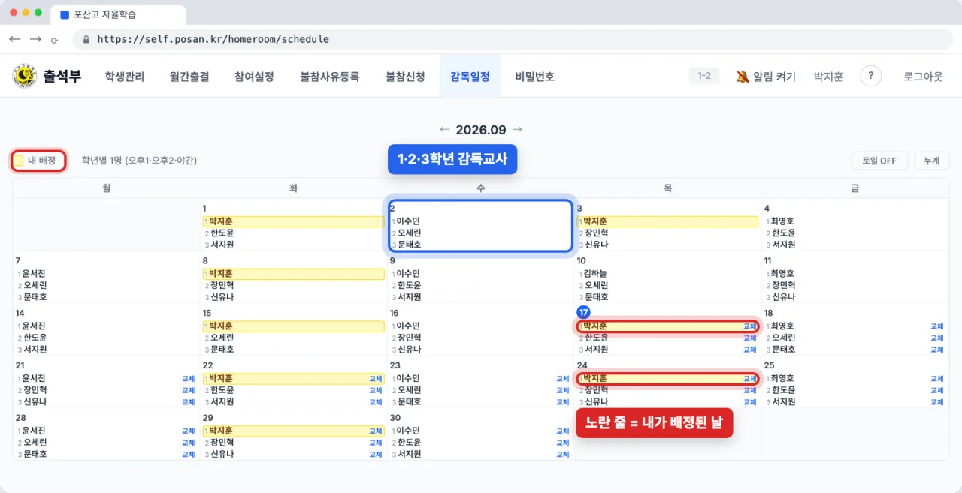Click 교체 for 이수민 on day 23
962x493 pixels.
point(562,379)
